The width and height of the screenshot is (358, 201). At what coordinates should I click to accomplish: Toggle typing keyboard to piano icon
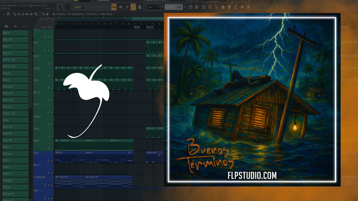point(114,7)
